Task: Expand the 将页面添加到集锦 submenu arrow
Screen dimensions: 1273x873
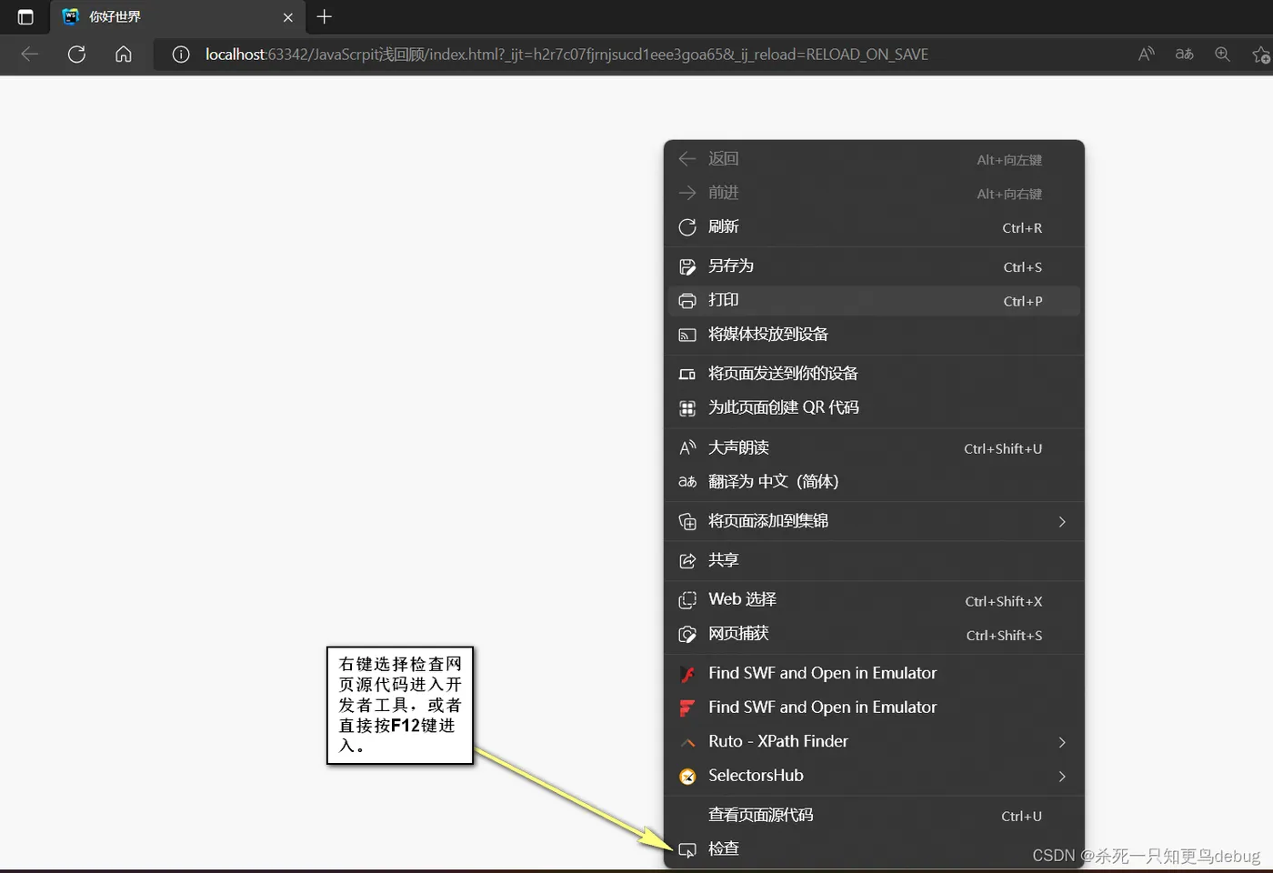Action: click(1062, 521)
